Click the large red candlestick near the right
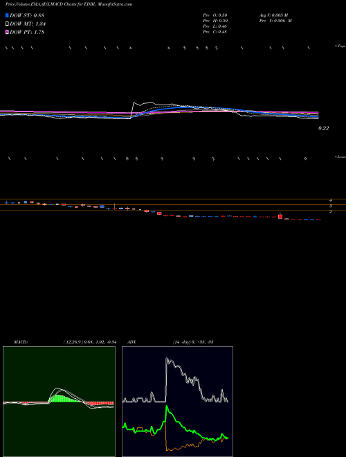 (280, 216)
